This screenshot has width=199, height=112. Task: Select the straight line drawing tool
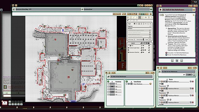(x=131, y=21)
